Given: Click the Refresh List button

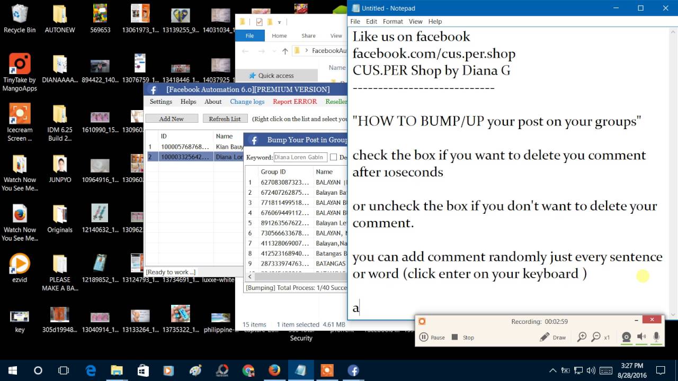Looking at the screenshot, I should (225, 119).
